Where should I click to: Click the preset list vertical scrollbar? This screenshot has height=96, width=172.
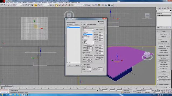[x=93, y=38]
